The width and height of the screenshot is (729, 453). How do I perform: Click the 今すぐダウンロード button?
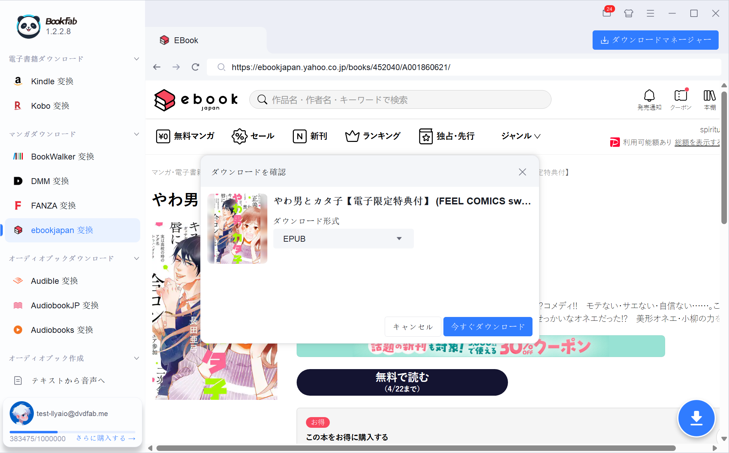pyautogui.click(x=488, y=326)
